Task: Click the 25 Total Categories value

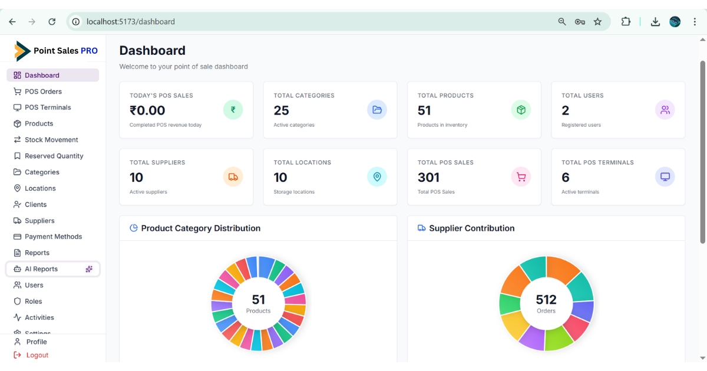Action: pos(281,110)
